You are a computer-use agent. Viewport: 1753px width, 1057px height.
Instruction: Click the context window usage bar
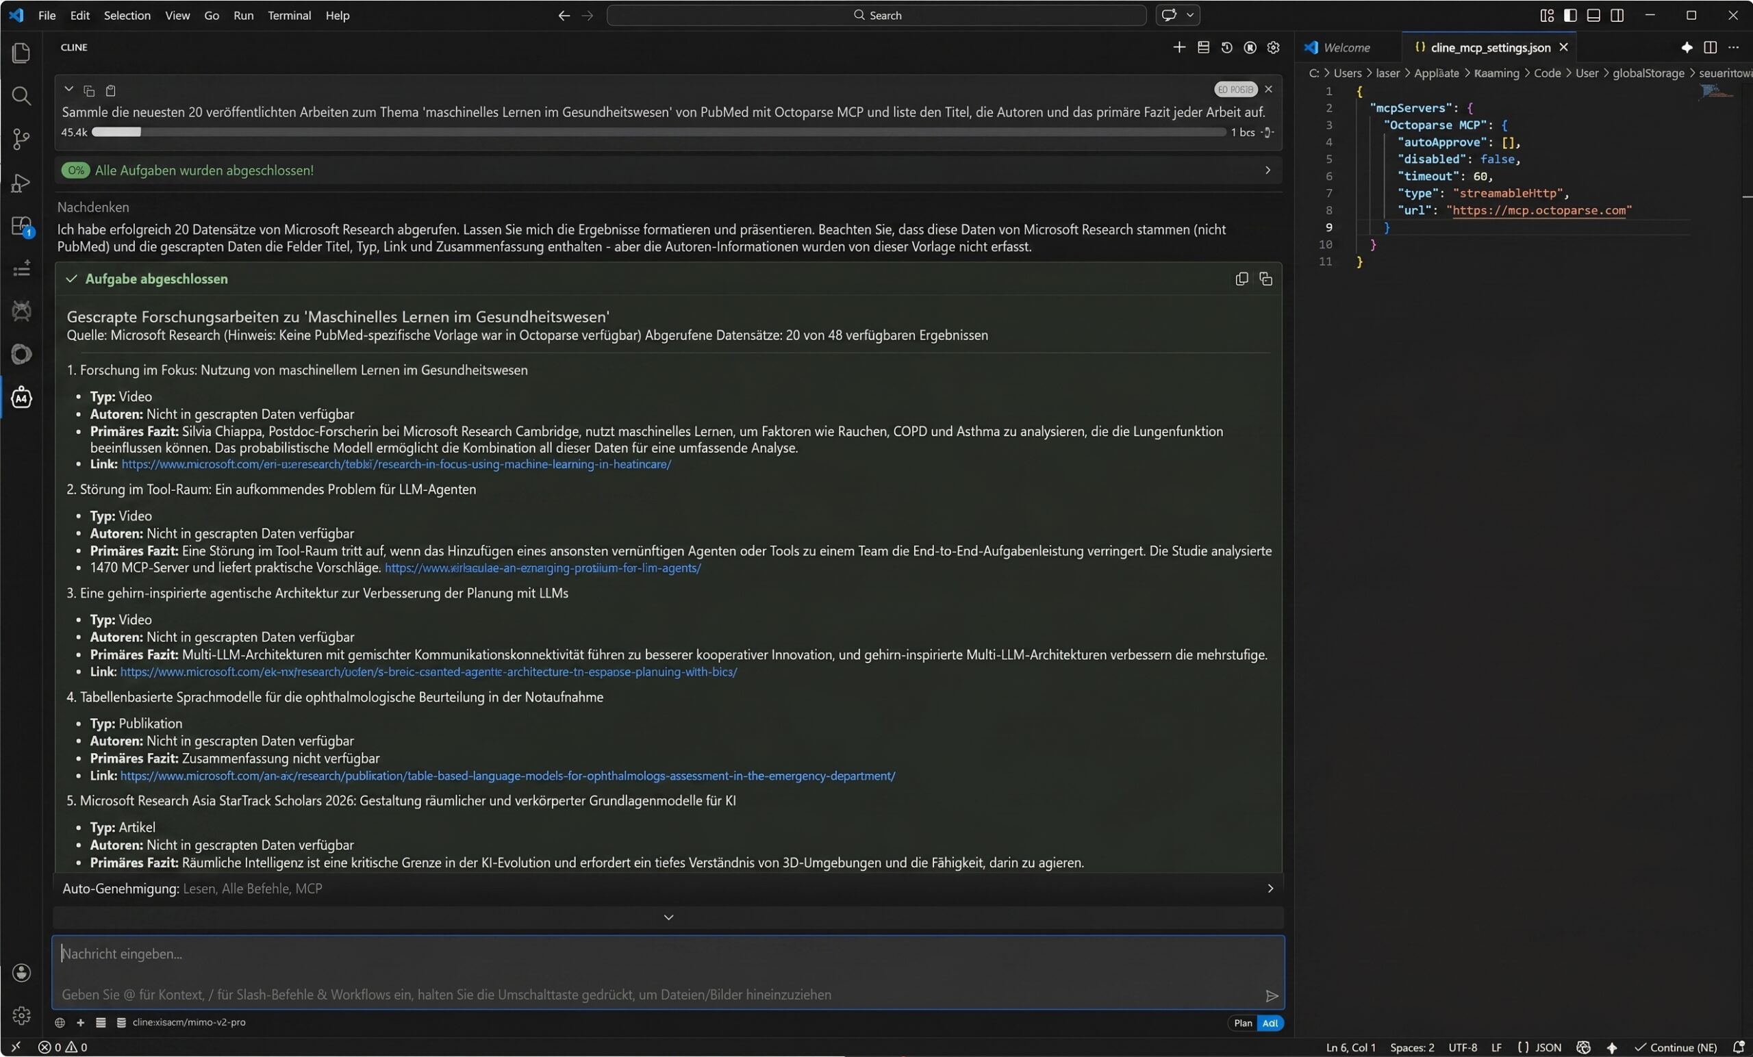tap(658, 131)
